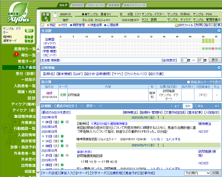The image size is (222, 177).
Task: Open the ≪再診5分超≫通院精神療法 link
Action: click(109, 124)
